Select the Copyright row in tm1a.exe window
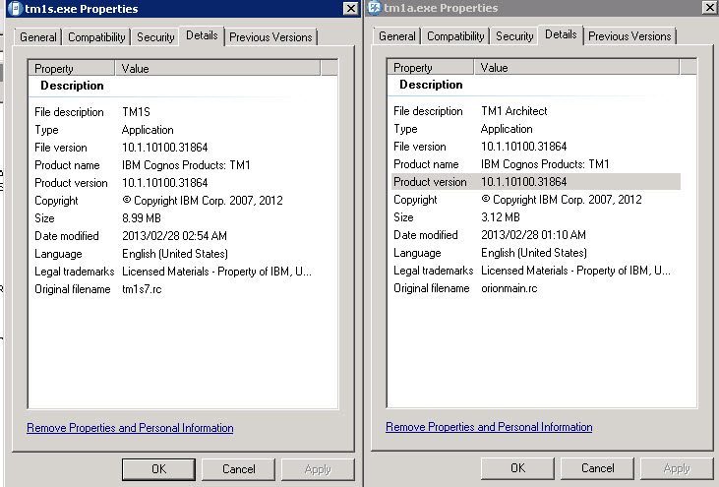719x487 pixels. click(x=535, y=200)
